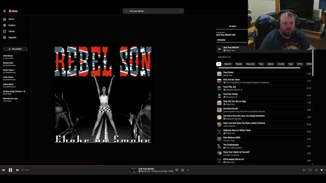Go to Home in sidebar
Image resolution: width=326 pixels, height=183 pixels.
[x=11, y=19]
